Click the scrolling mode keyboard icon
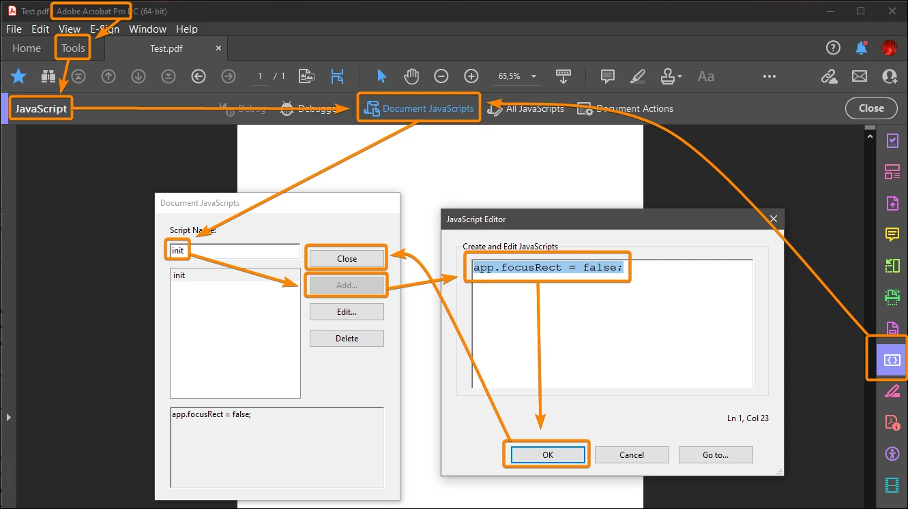Image resolution: width=908 pixels, height=509 pixels. (563, 76)
